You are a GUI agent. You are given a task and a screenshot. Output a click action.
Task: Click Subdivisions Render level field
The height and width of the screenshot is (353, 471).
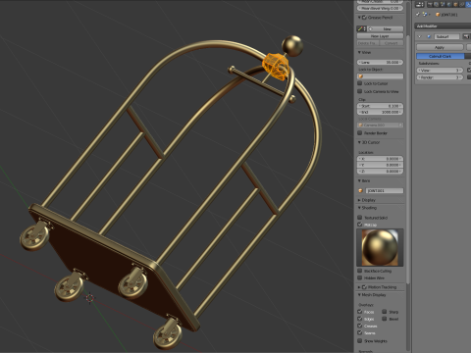pyautogui.click(x=440, y=77)
